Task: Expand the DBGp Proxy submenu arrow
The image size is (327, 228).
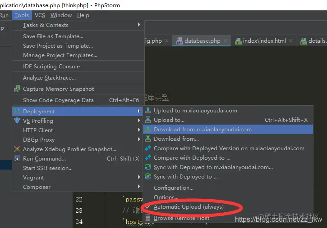Action: 139,139
